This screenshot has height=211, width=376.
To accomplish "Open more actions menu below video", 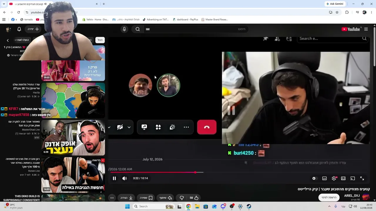I will click(112, 198).
